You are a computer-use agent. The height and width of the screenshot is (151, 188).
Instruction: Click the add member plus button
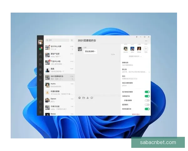(x=146, y=49)
